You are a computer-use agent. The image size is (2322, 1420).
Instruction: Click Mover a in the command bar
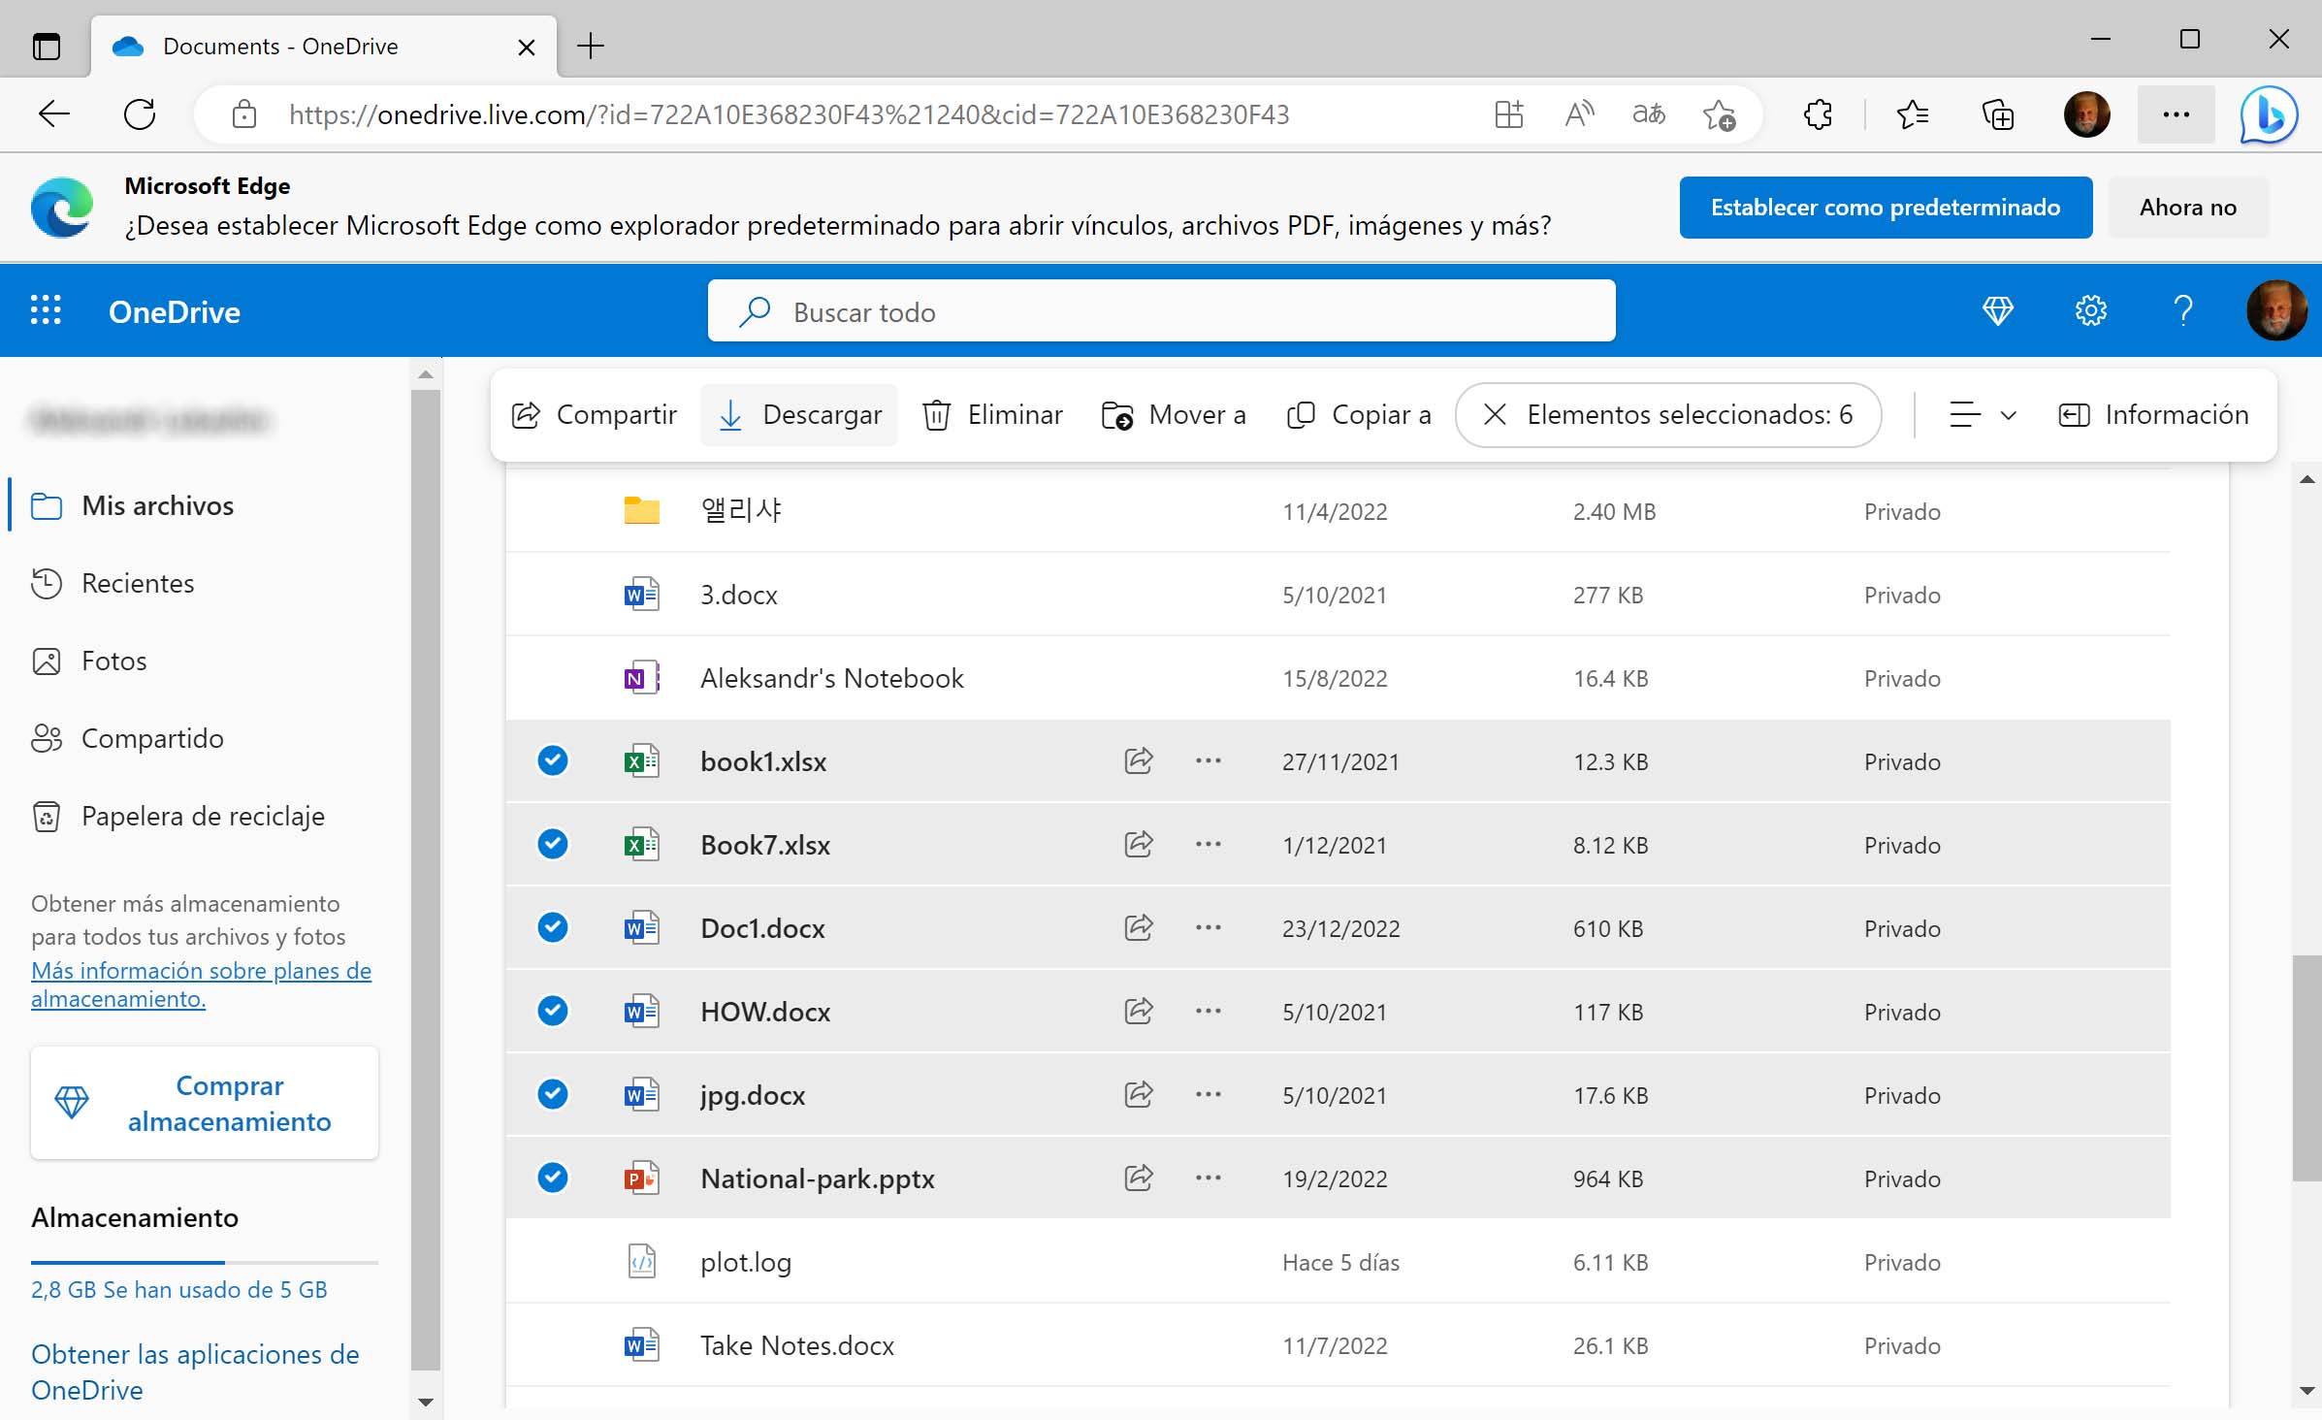click(x=1174, y=415)
